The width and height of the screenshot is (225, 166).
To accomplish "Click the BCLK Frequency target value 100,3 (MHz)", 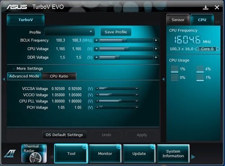I will 82,40.
